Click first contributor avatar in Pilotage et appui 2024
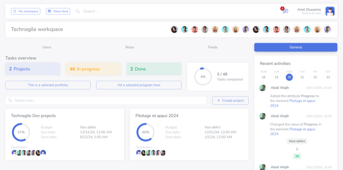 pos(139,153)
